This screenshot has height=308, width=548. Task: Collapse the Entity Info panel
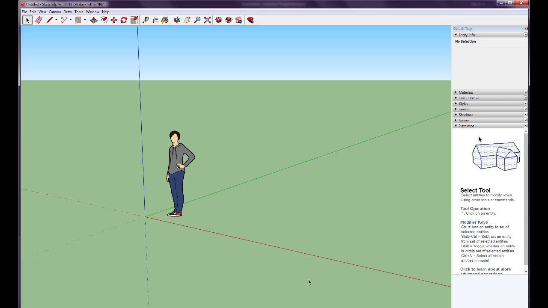coord(456,35)
